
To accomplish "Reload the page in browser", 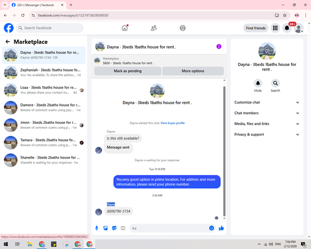I will [23, 16].
